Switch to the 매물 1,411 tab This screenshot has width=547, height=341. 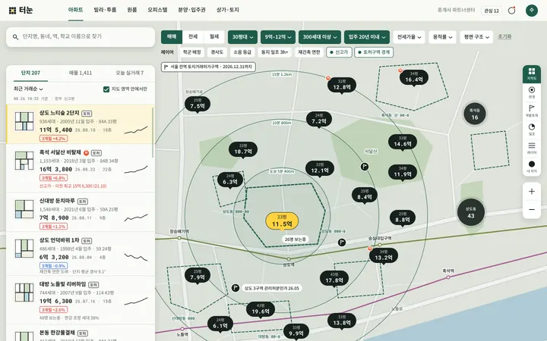tap(81, 73)
